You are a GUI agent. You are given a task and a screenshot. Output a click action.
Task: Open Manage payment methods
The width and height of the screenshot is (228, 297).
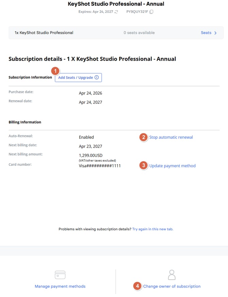click(60, 286)
